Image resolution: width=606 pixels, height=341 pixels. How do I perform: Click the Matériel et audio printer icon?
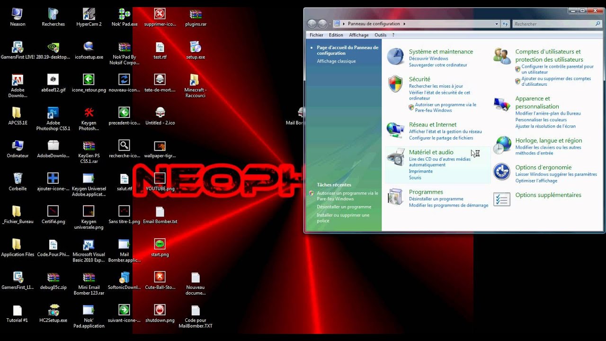click(x=395, y=157)
